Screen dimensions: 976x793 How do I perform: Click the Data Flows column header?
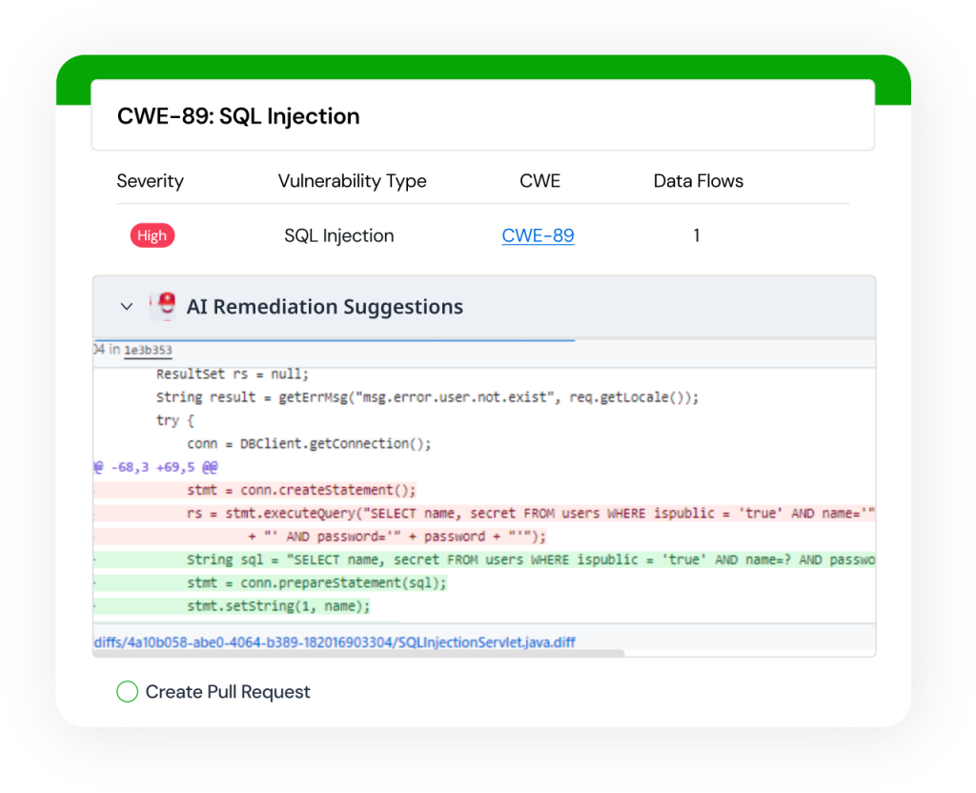(698, 181)
